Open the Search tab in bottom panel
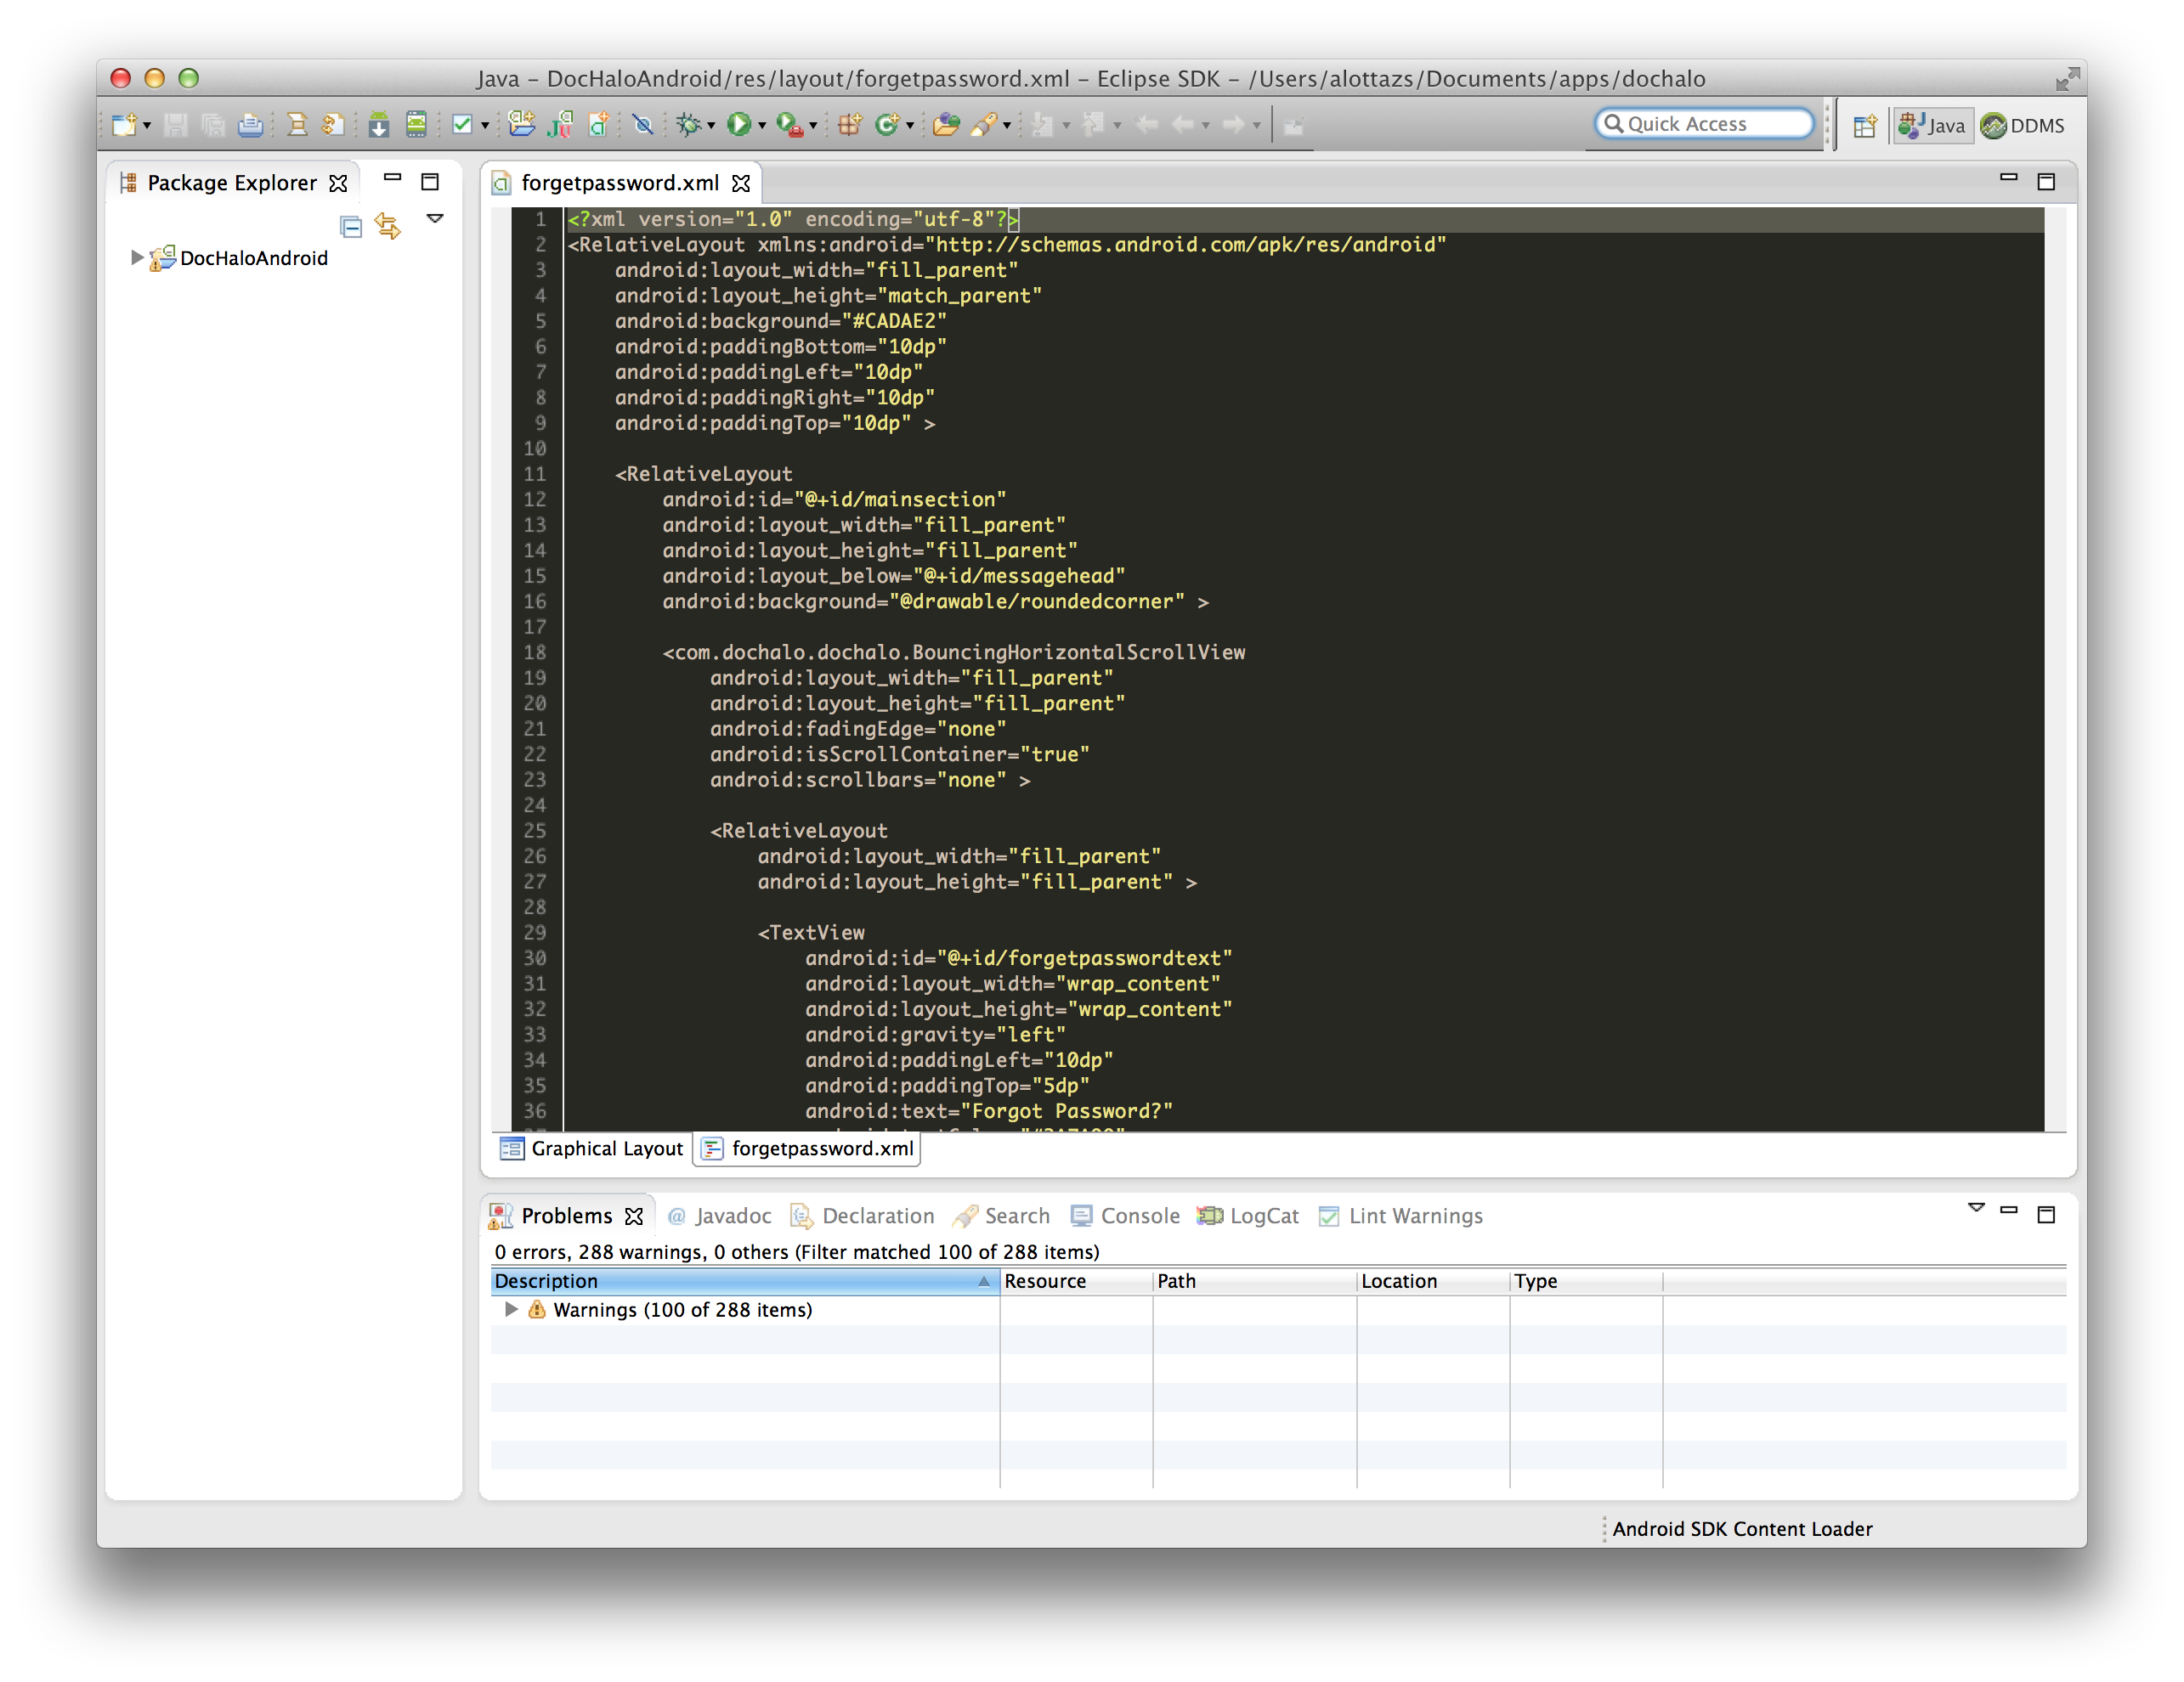 [x=1002, y=1216]
